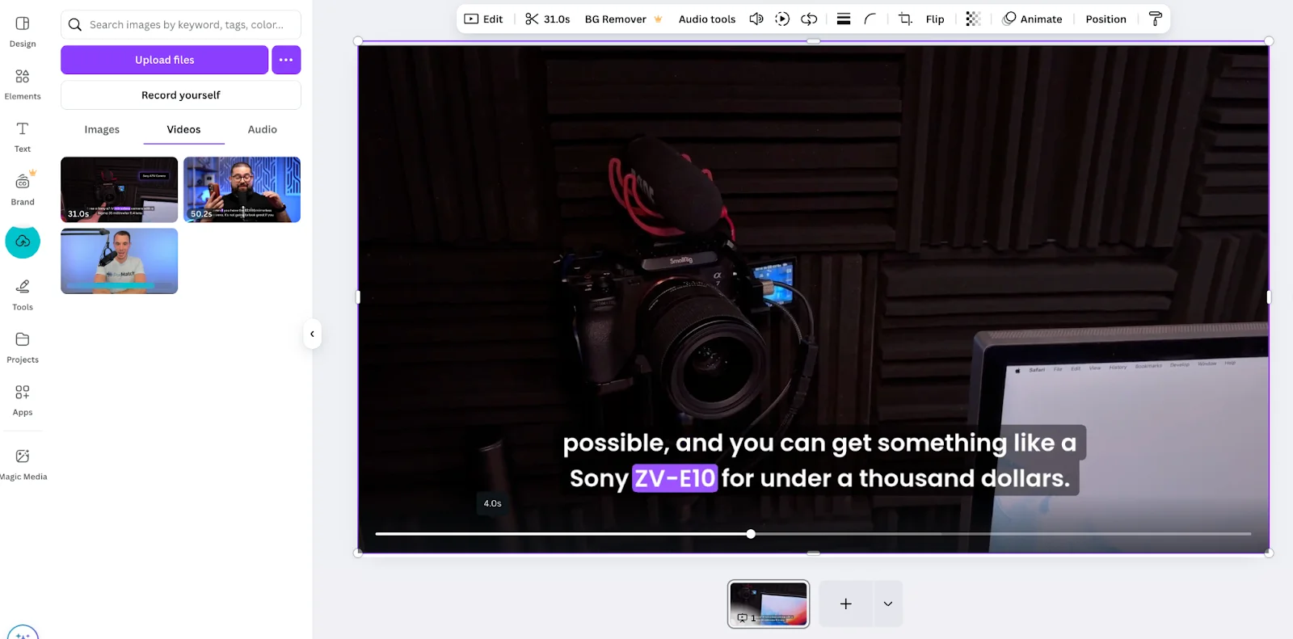
Task: Open corner rounding icon
Action: click(x=870, y=19)
